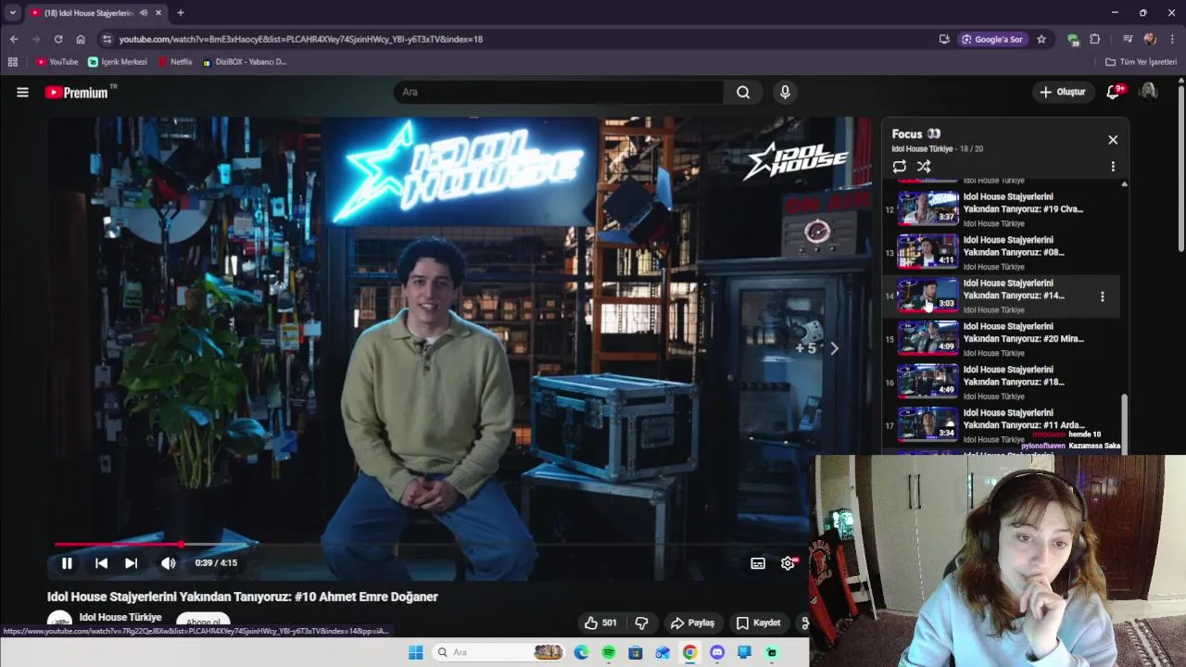Image resolution: width=1186 pixels, height=667 pixels.
Task: Open media controls icon in Chrome toolbar
Action: click(1128, 39)
